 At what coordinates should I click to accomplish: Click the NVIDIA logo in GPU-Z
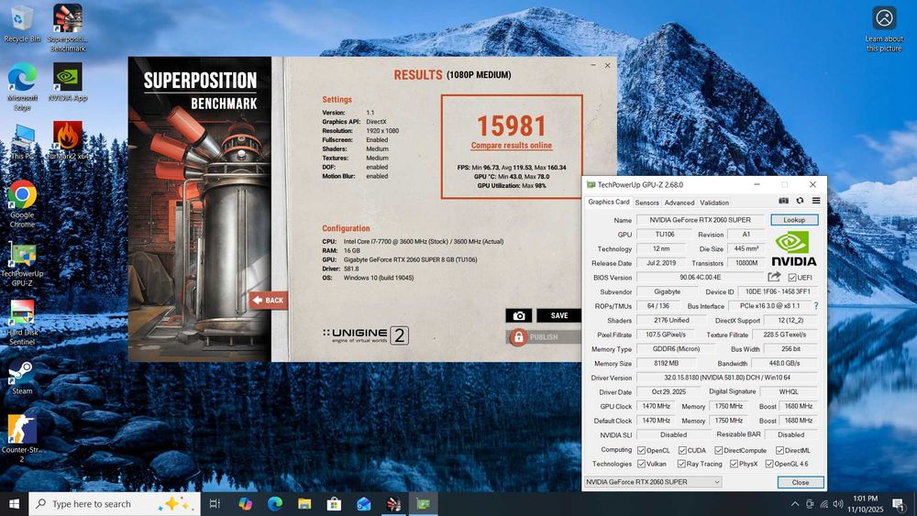(x=794, y=247)
